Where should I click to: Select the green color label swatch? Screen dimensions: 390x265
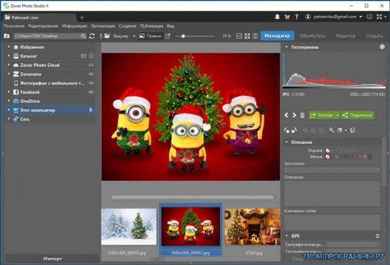337,157
